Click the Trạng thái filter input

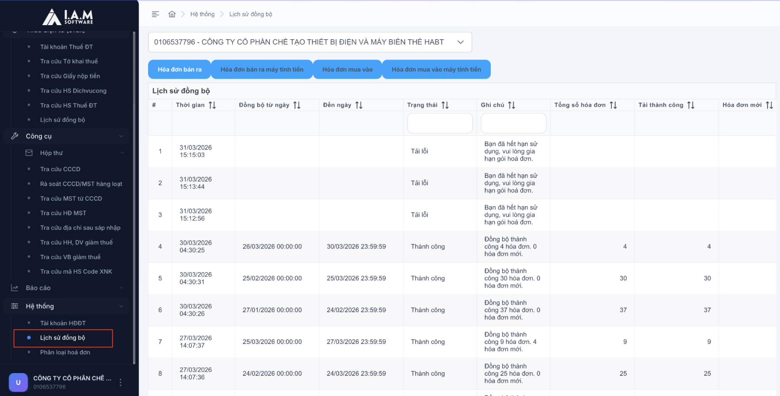439,123
